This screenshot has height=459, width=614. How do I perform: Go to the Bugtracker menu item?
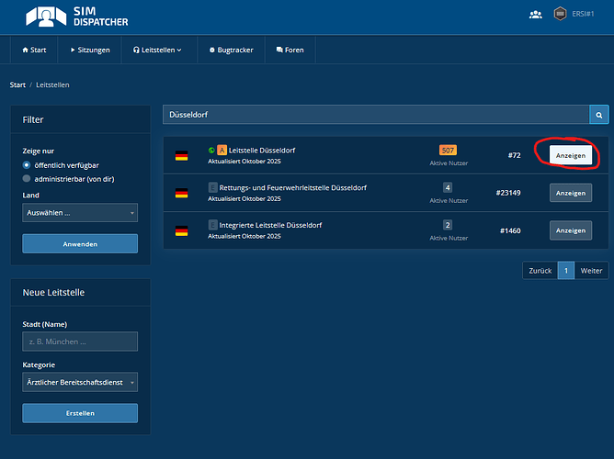pos(232,50)
